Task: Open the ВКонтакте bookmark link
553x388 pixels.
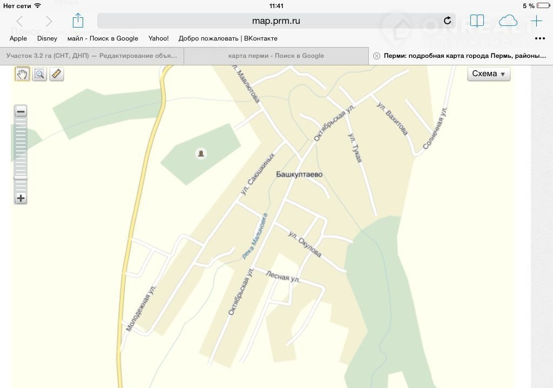Action: pos(228,38)
